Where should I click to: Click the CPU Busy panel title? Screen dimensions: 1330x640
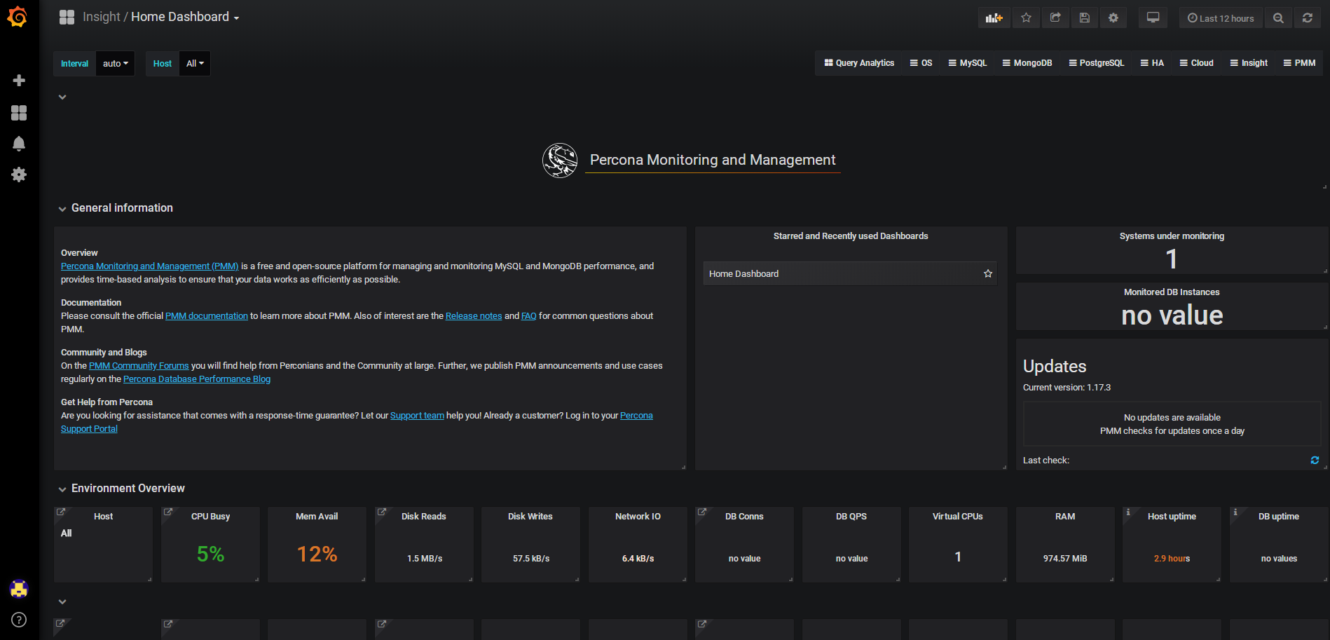(210, 517)
